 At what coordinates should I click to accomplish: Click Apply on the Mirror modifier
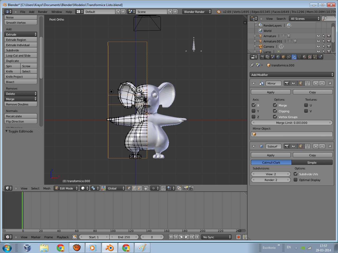(271, 92)
